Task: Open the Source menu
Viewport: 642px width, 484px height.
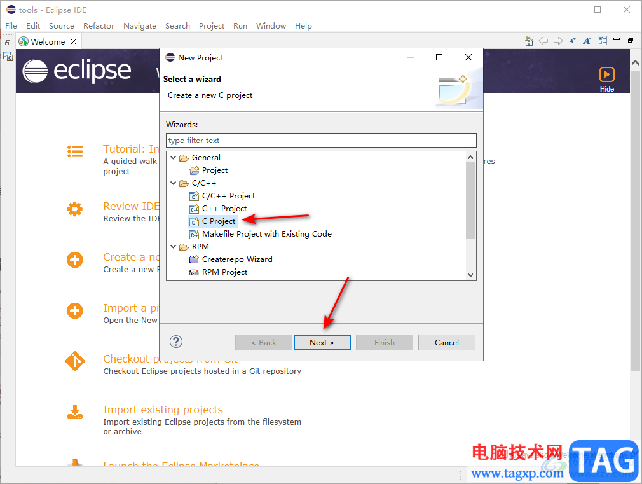Action: point(62,26)
